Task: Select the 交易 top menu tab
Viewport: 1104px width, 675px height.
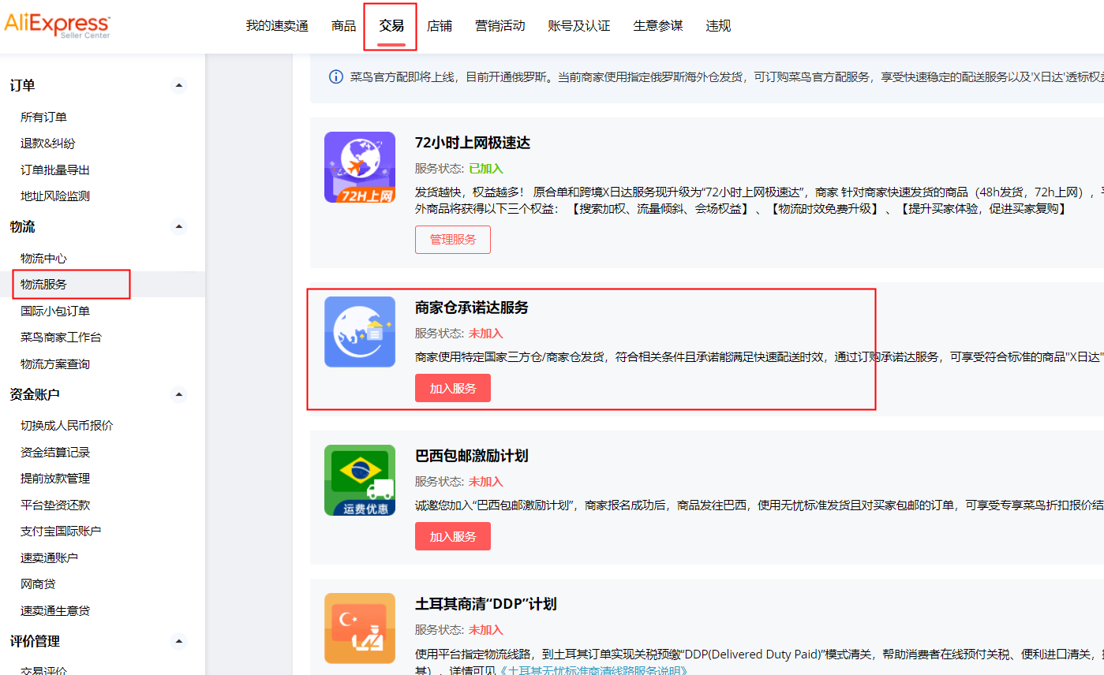Action: pos(391,26)
